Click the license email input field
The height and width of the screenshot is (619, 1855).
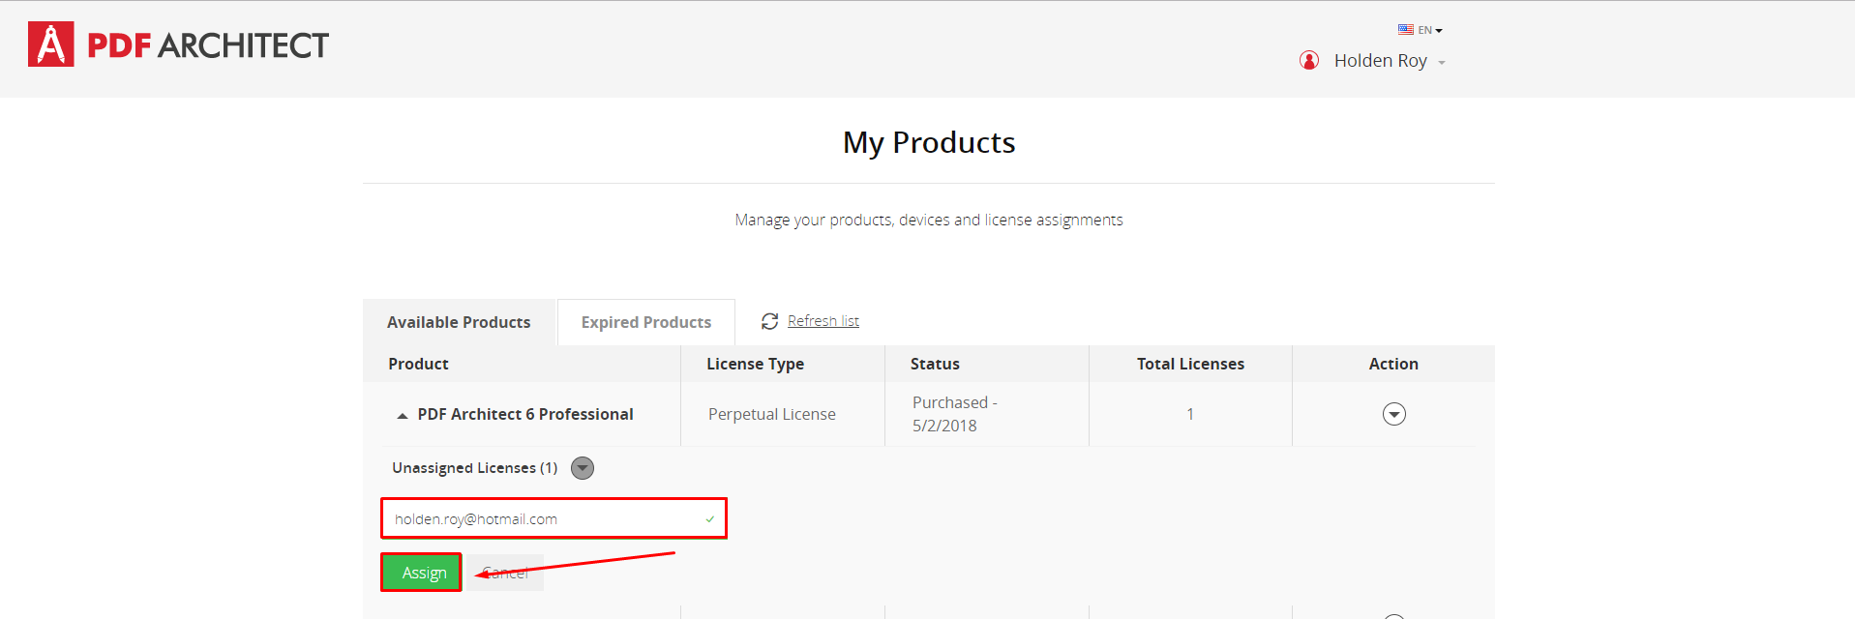(554, 518)
